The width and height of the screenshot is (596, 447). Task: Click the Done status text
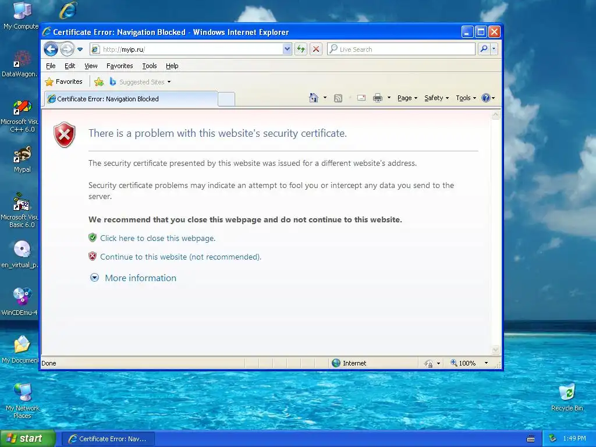pyautogui.click(x=49, y=363)
